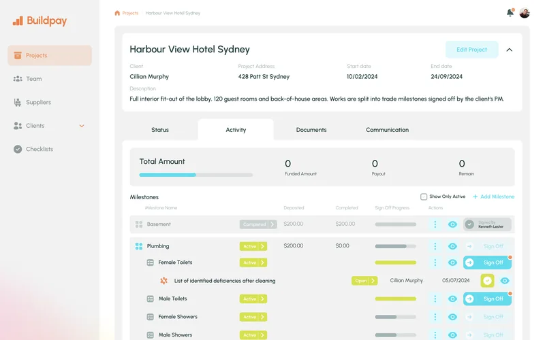545x340 pixels.
Task: Open the notifications bell
Action: point(510,13)
